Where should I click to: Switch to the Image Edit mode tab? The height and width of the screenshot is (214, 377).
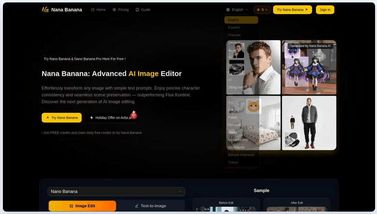[x=82, y=206]
